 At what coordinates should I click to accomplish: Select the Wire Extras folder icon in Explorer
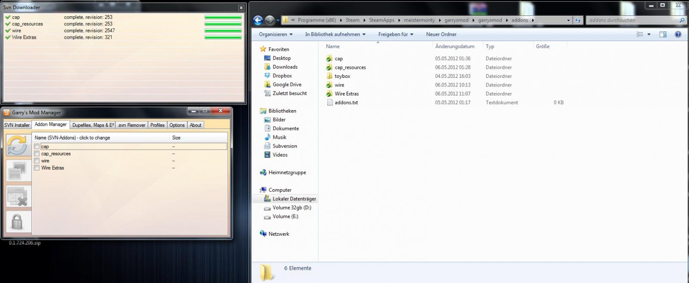[329, 94]
